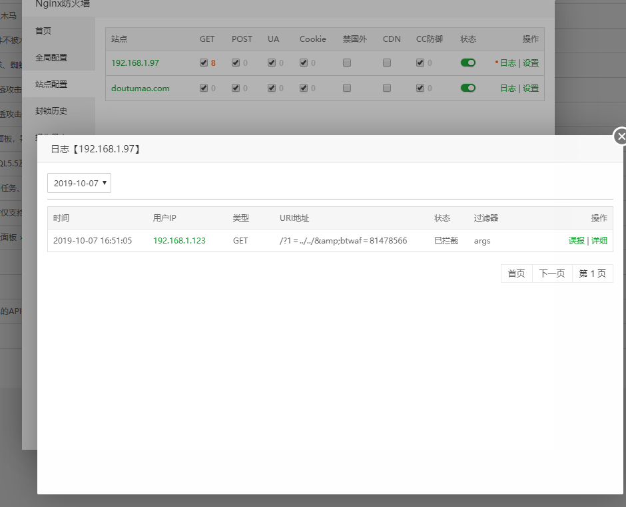Viewport: 626px width, 507px height.
Task: Click the GET type cell in log
Action: tap(240, 241)
